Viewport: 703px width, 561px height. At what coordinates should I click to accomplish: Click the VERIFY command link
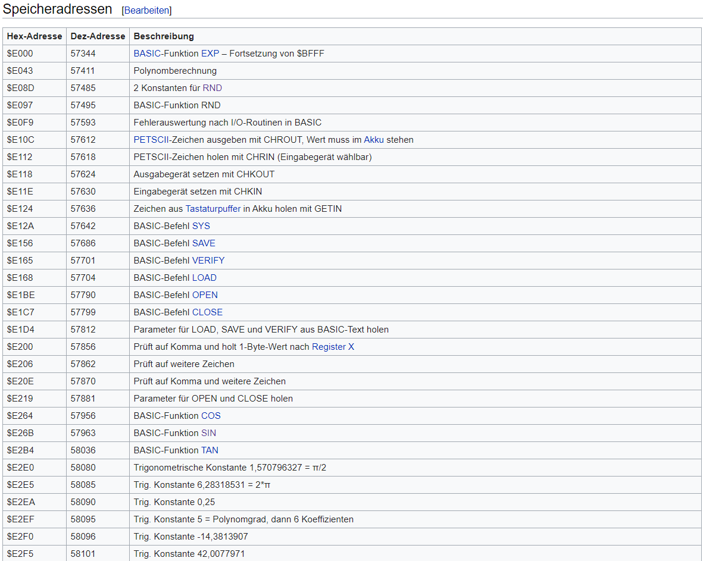208,261
